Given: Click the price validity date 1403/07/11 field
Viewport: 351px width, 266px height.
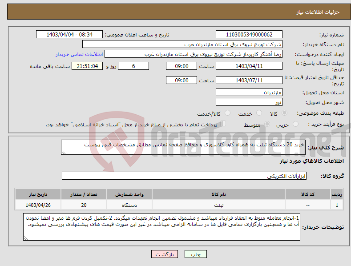Looking at the screenshot, I should coord(249,80).
